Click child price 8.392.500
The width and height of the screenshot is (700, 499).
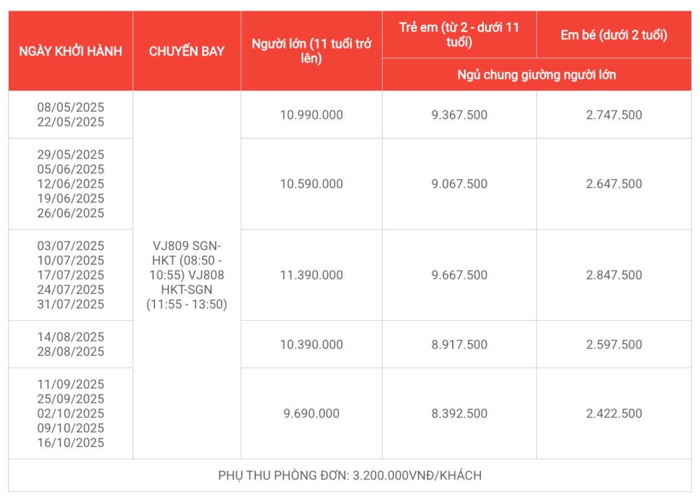pyautogui.click(x=459, y=414)
